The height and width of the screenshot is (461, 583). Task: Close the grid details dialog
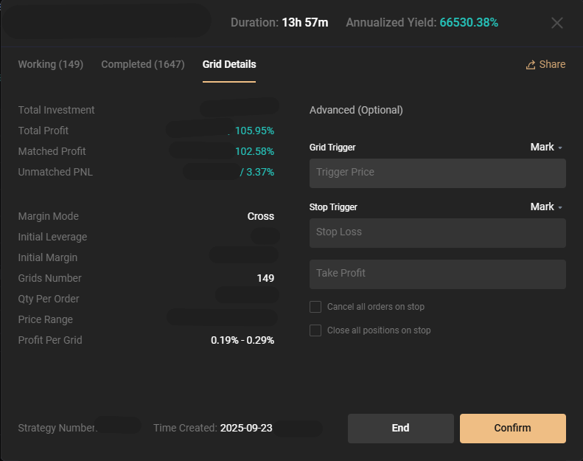click(x=557, y=23)
